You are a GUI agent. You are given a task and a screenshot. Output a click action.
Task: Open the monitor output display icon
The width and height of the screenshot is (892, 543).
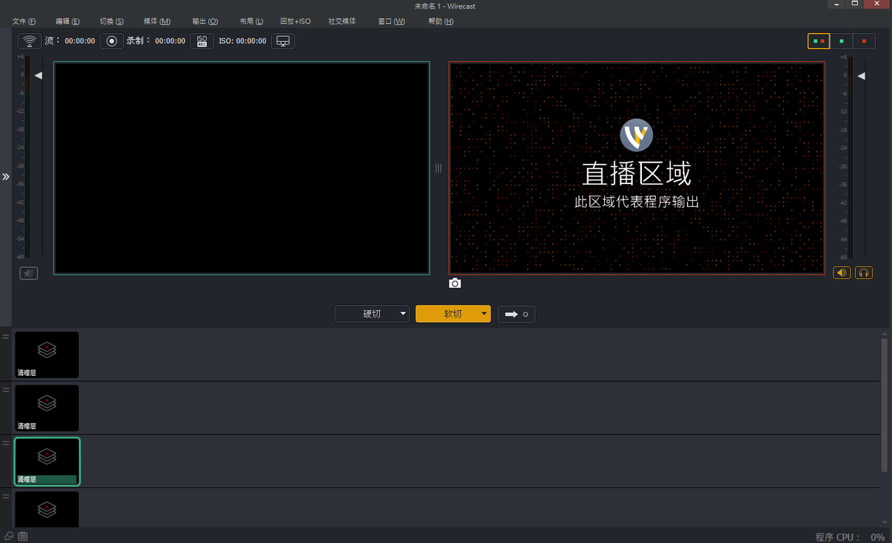point(283,41)
